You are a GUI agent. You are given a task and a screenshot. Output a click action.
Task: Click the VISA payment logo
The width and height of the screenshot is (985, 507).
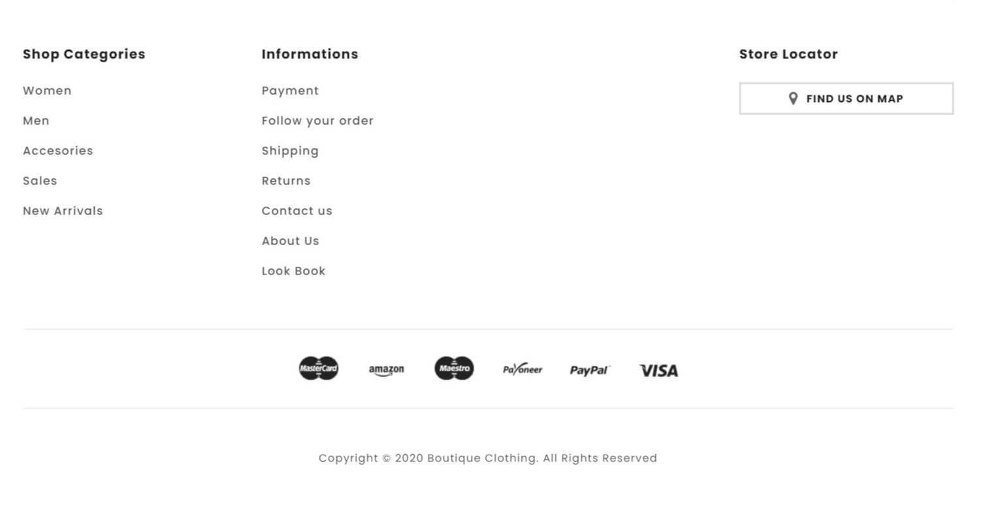[x=658, y=370]
